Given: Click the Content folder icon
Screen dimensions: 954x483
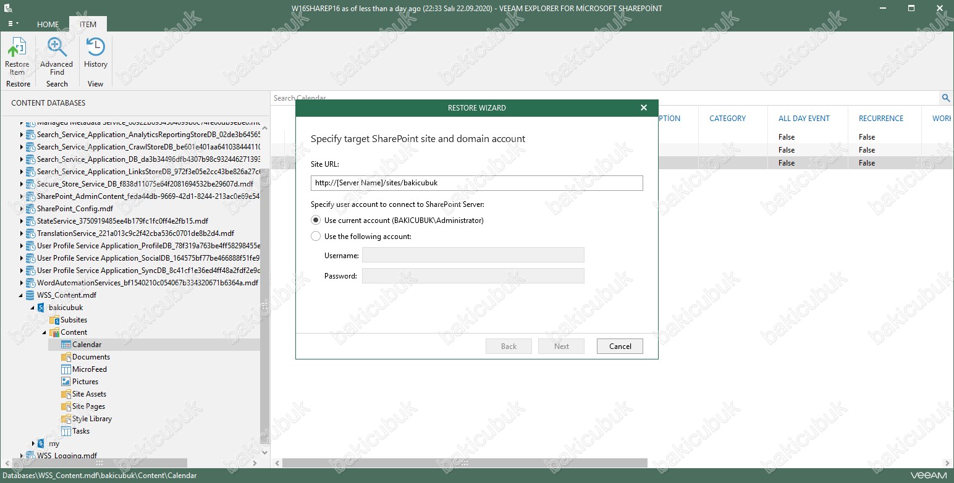Looking at the screenshot, I should (54, 332).
